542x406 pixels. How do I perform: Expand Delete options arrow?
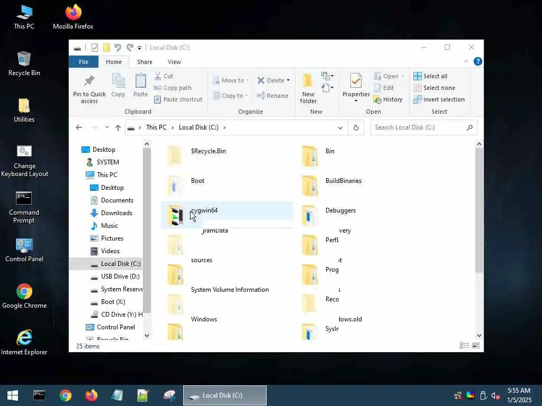[288, 80]
